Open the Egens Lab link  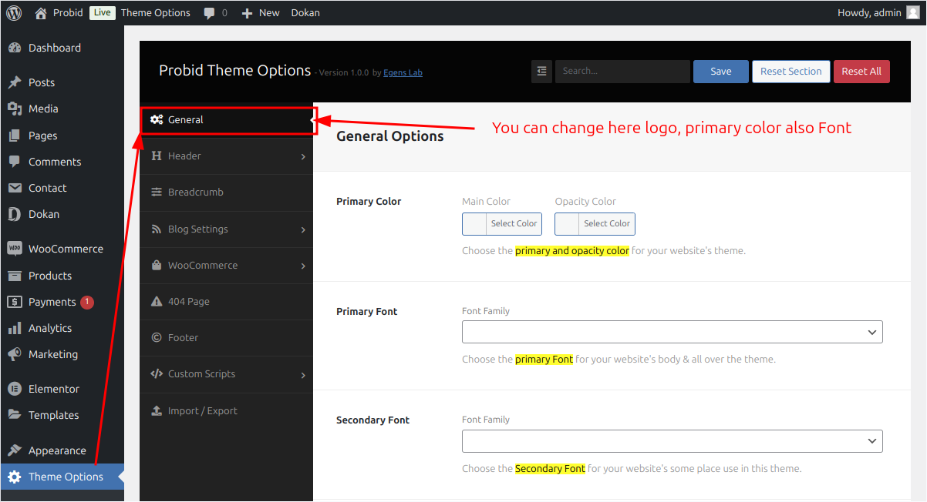pyautogui.click(x=403, y=73)
